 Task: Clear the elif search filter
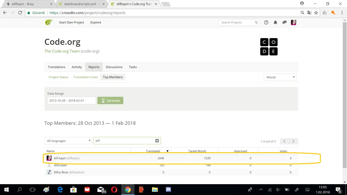[x=157, y=141]
